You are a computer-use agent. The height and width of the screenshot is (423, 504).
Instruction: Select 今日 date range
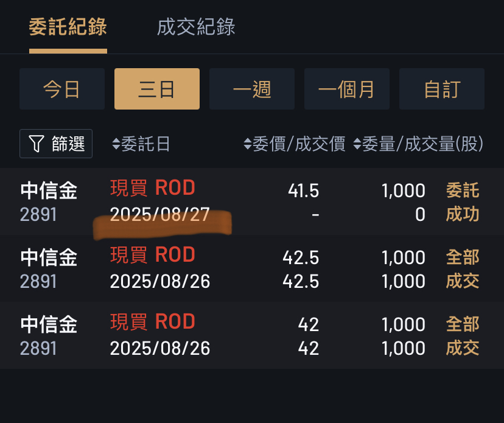tap(61, 89)
